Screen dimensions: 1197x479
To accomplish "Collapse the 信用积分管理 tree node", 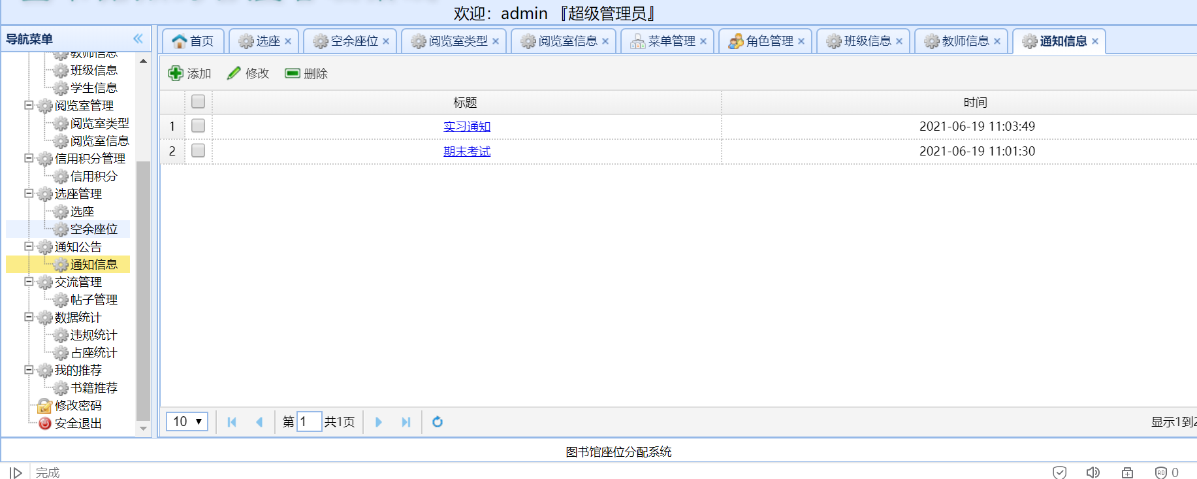I will point(29,158).
